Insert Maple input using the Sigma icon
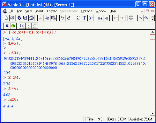The width and height of the screenshot is (156, 123). (78, 18)
